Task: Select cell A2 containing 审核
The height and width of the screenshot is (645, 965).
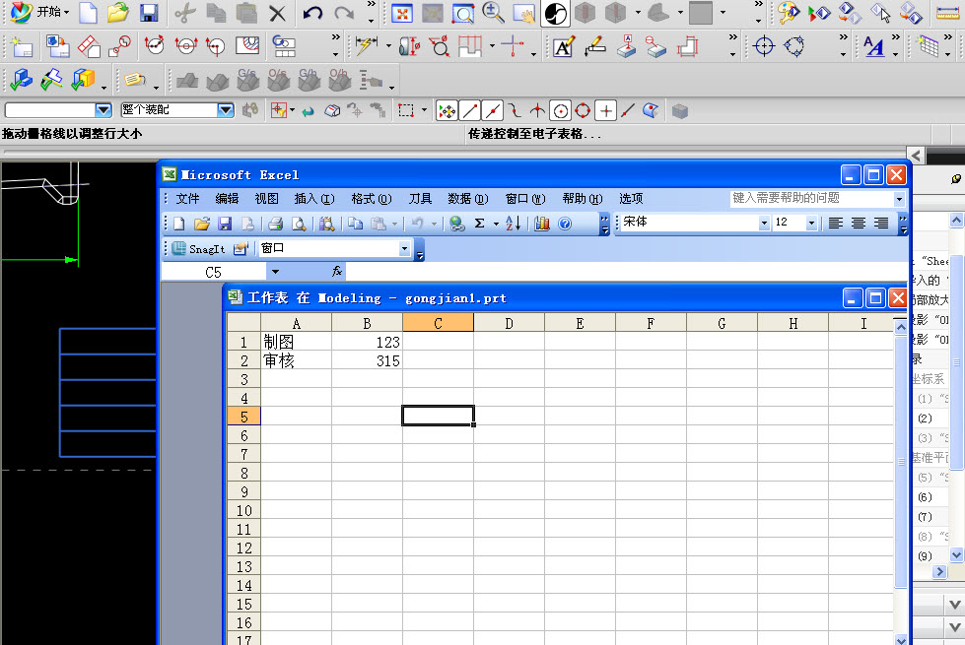Action: (x=296, y=360)
